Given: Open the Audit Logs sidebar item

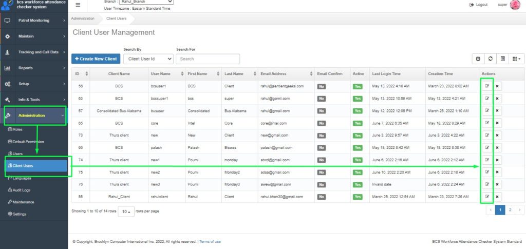Looking at the screenshot, I should click(21, 190).
